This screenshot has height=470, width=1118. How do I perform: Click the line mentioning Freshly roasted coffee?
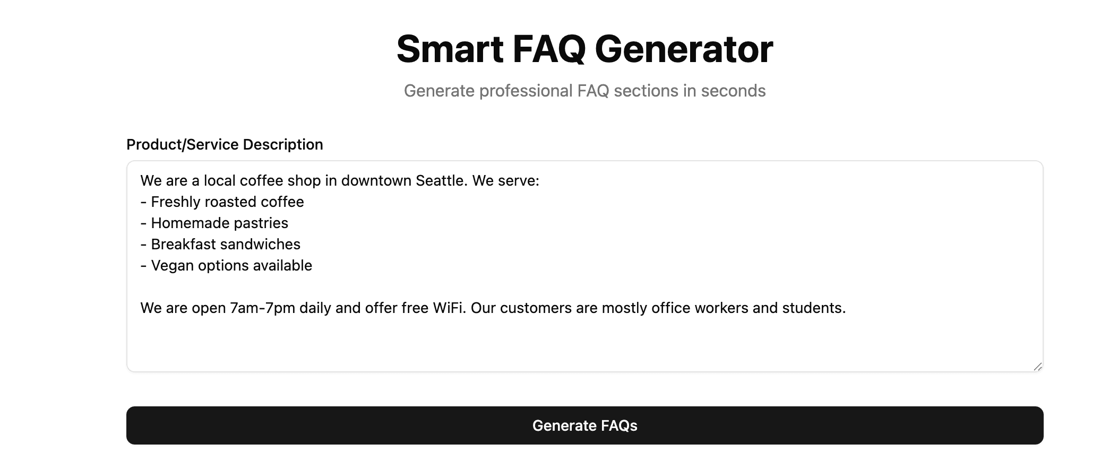point(222,202)
